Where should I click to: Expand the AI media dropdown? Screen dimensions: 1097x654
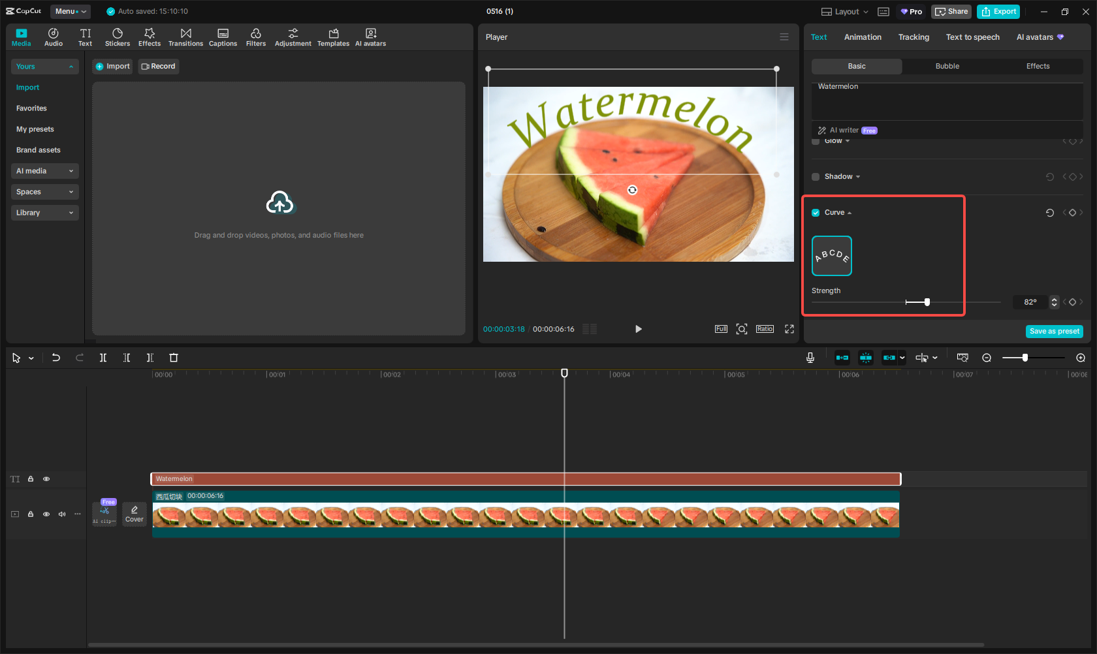click(x=44, y=171)
